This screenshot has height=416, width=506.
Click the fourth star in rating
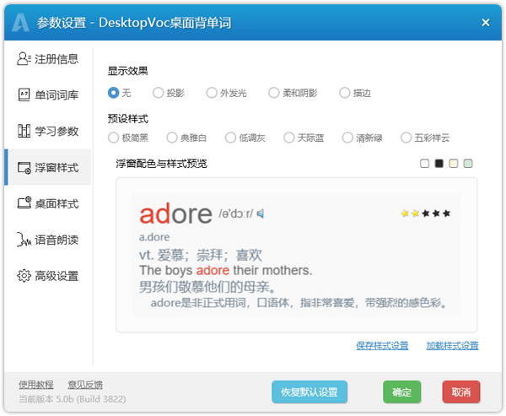point(436,213)
